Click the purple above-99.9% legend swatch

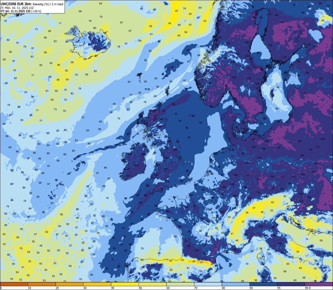[319, 284]
